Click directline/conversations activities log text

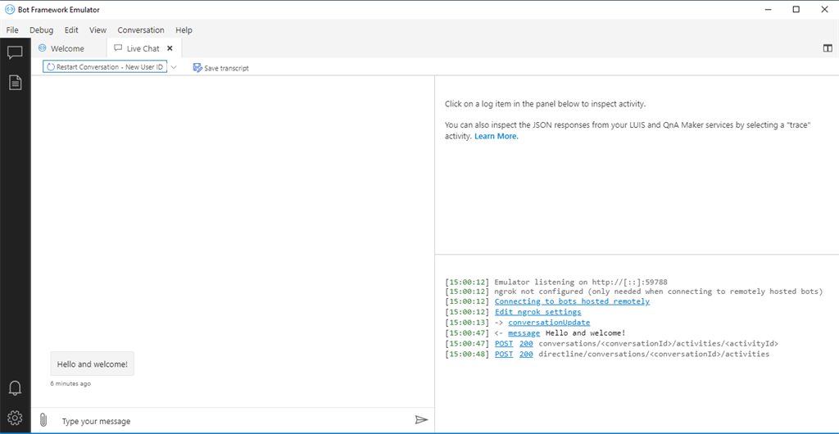654,354
